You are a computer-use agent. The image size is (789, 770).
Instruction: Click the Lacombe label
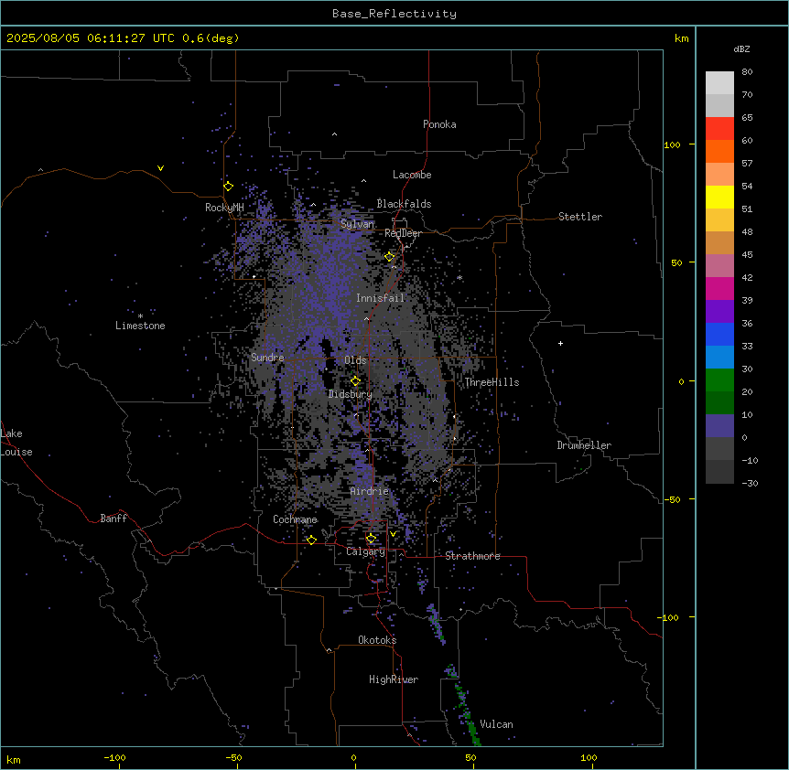pos(412,175)
